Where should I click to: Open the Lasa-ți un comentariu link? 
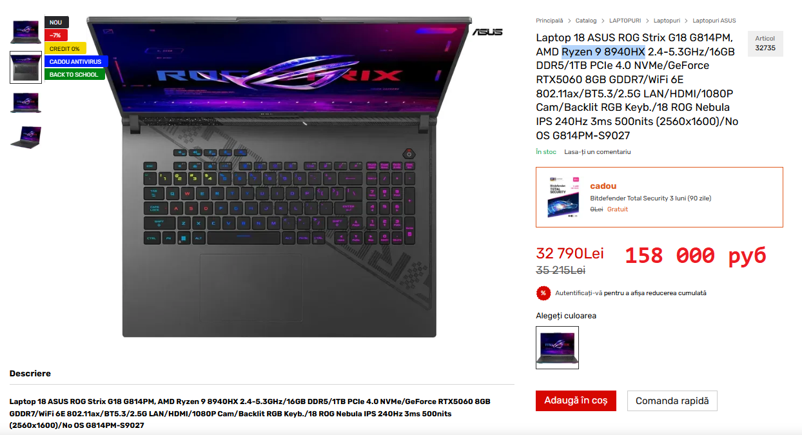(598, 152)
